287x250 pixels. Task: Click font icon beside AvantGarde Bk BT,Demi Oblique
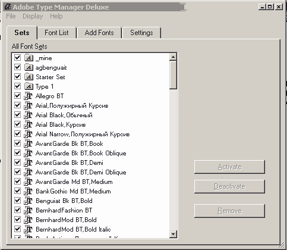click(28, 172)
